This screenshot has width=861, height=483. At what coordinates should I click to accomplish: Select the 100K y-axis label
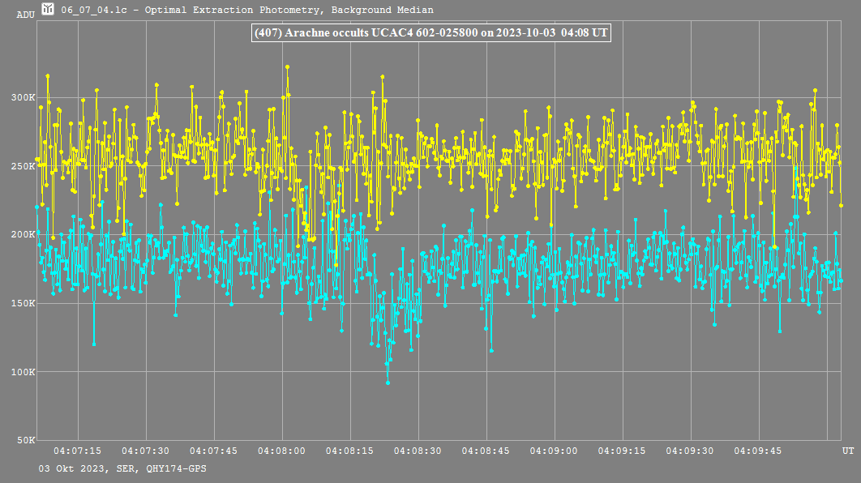coord(22,373)
